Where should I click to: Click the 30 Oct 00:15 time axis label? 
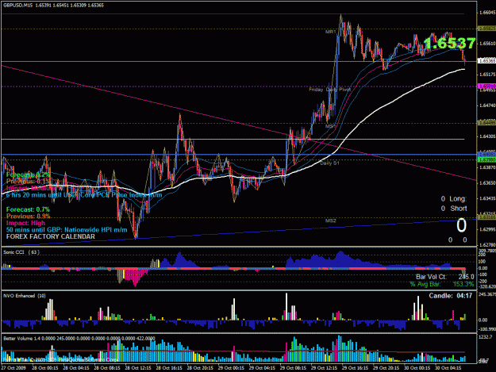click(x=417, y=368)
